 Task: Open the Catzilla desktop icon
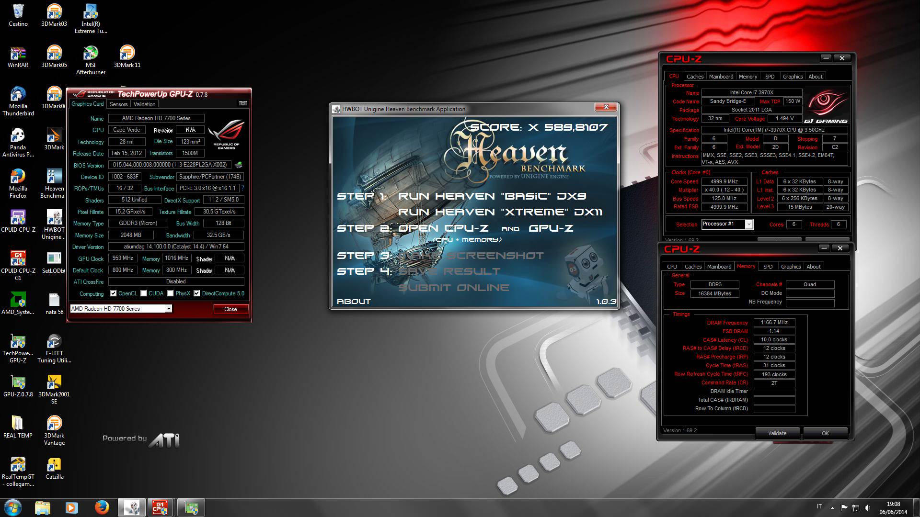pyautogui.click(x=54, y=468)
